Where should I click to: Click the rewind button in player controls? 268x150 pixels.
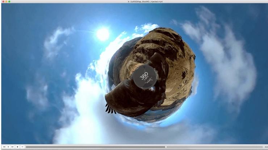coord(4,147)
